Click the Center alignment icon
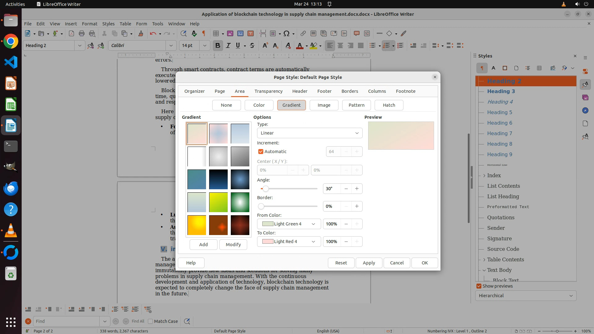This screenshot has width=594, height=334. pyautogui.click(x=340, y=46)
